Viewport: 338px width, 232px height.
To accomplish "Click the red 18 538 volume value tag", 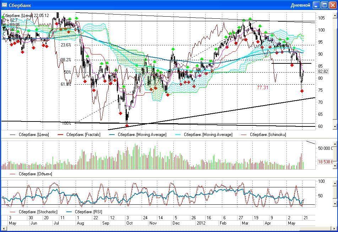I will click(325, 162).
